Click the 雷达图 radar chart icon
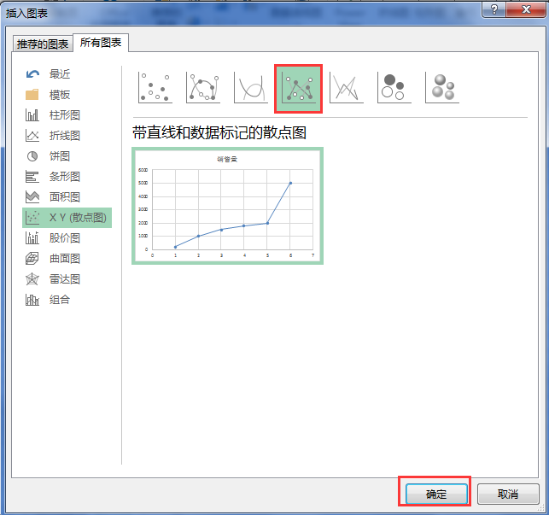 tap(32, 279)
